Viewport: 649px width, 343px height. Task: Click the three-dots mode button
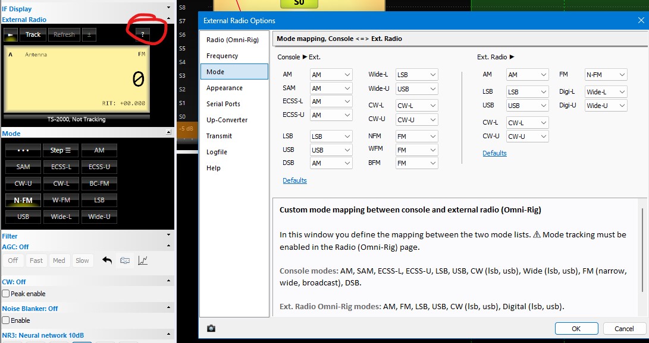23,150
